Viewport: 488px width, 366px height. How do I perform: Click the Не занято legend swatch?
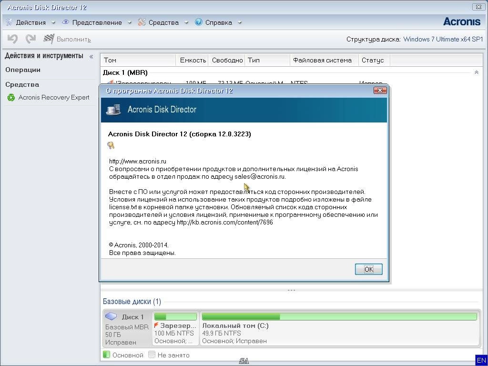[152, 355]
